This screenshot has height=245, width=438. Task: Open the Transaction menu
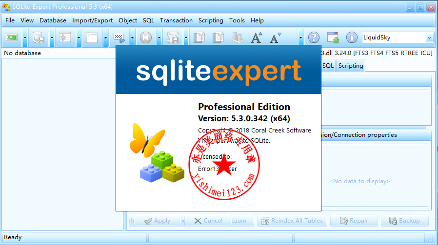click(x=176, y=20)
